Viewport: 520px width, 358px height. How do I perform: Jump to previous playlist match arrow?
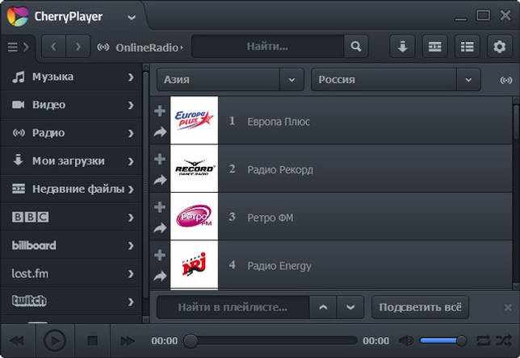point(323,307)
